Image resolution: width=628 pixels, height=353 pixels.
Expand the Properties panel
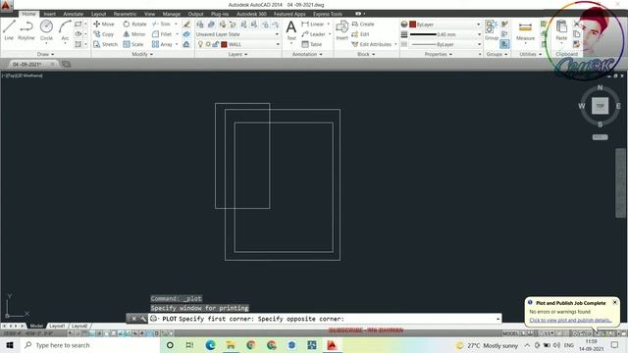point(439,54)
